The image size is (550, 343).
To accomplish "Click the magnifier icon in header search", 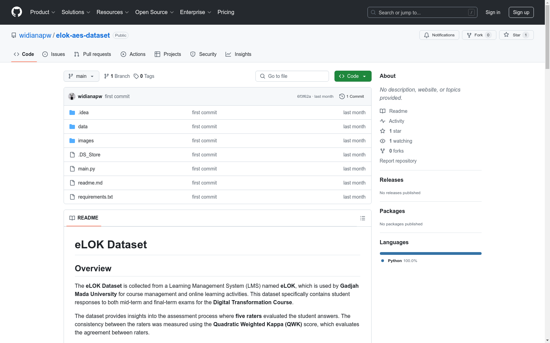I will coord(373,12).
